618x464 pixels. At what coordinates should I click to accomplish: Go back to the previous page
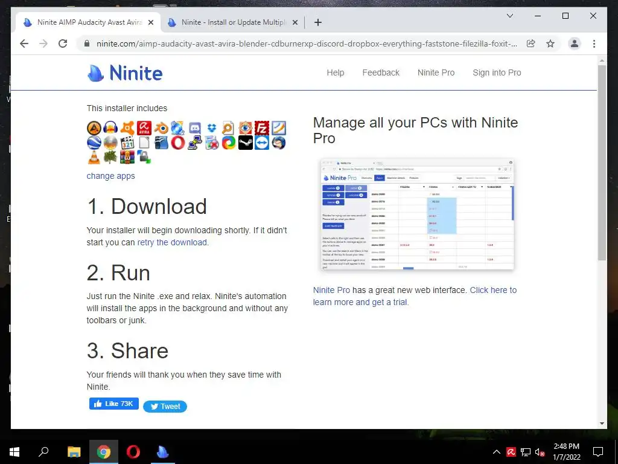pos(24,43)
